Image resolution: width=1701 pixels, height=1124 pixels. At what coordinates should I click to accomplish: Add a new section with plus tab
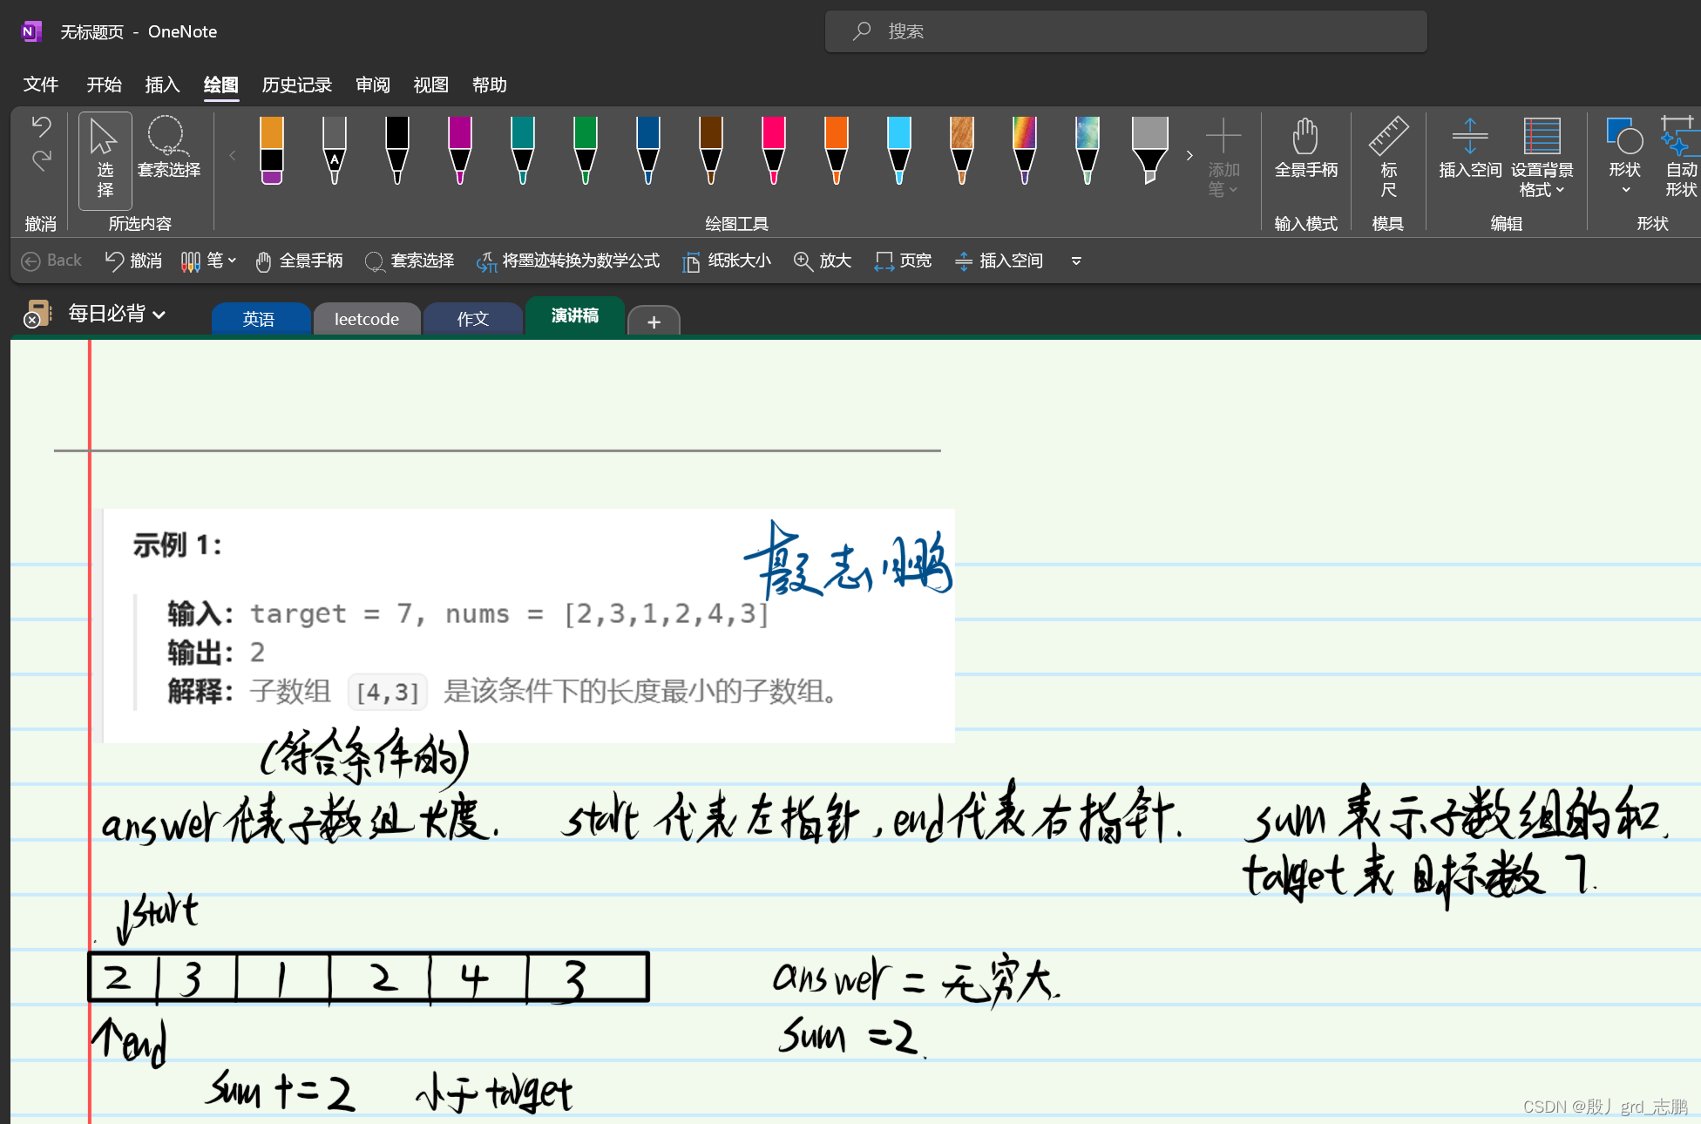[x=654, y=322]
